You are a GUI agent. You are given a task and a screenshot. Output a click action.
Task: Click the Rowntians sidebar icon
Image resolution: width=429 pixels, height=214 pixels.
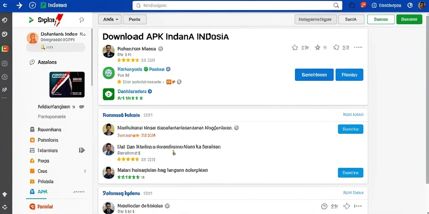tap(32, 130)
